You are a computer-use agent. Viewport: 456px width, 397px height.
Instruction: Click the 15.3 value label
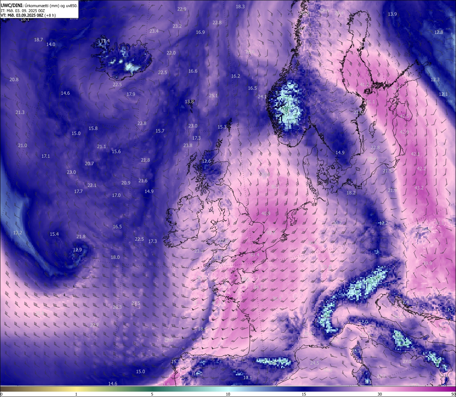[x=222, y=127]
